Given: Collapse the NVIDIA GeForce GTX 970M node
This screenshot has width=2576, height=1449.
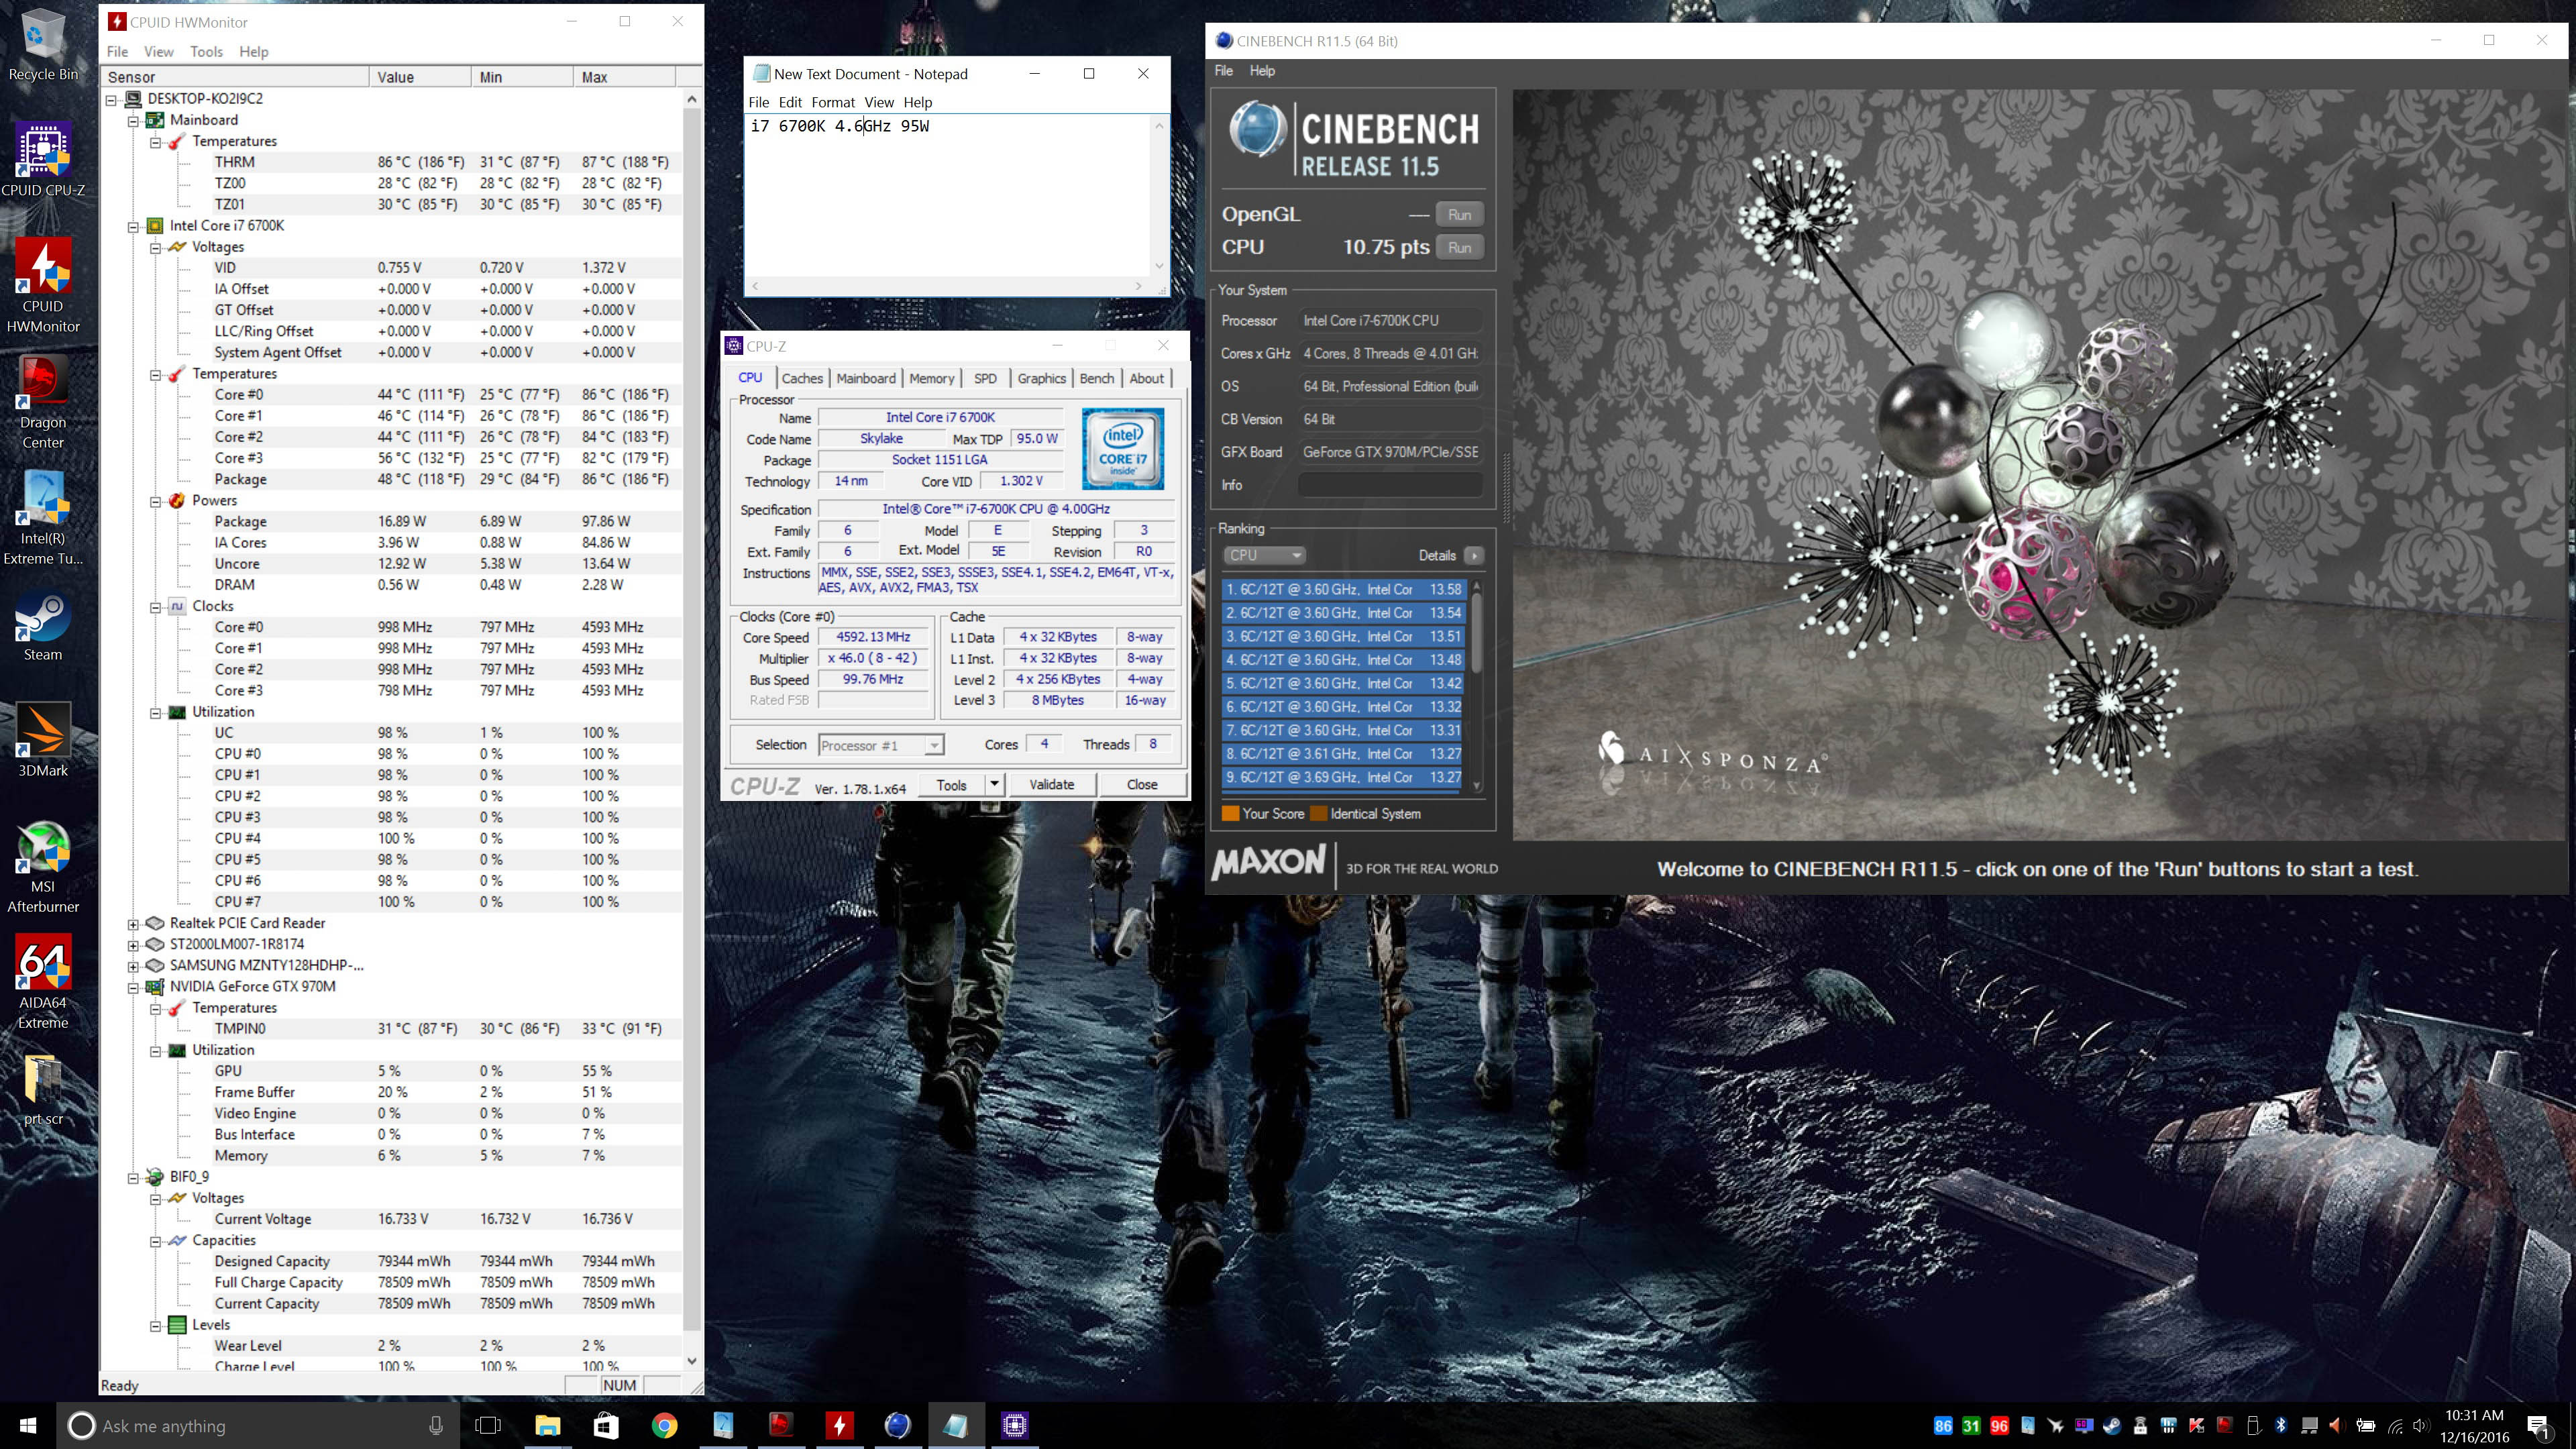Looking at the screenshot, I should 133,987.
